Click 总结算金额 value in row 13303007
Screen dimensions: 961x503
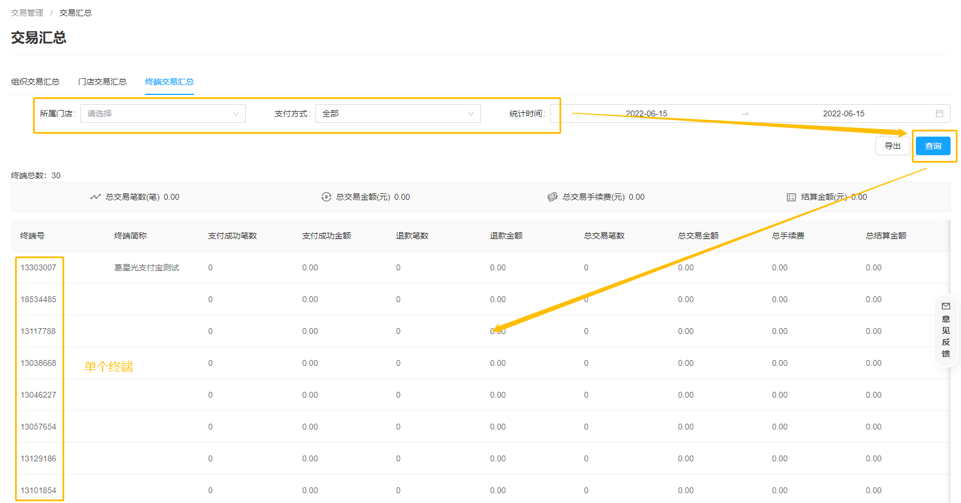(874, 267)
